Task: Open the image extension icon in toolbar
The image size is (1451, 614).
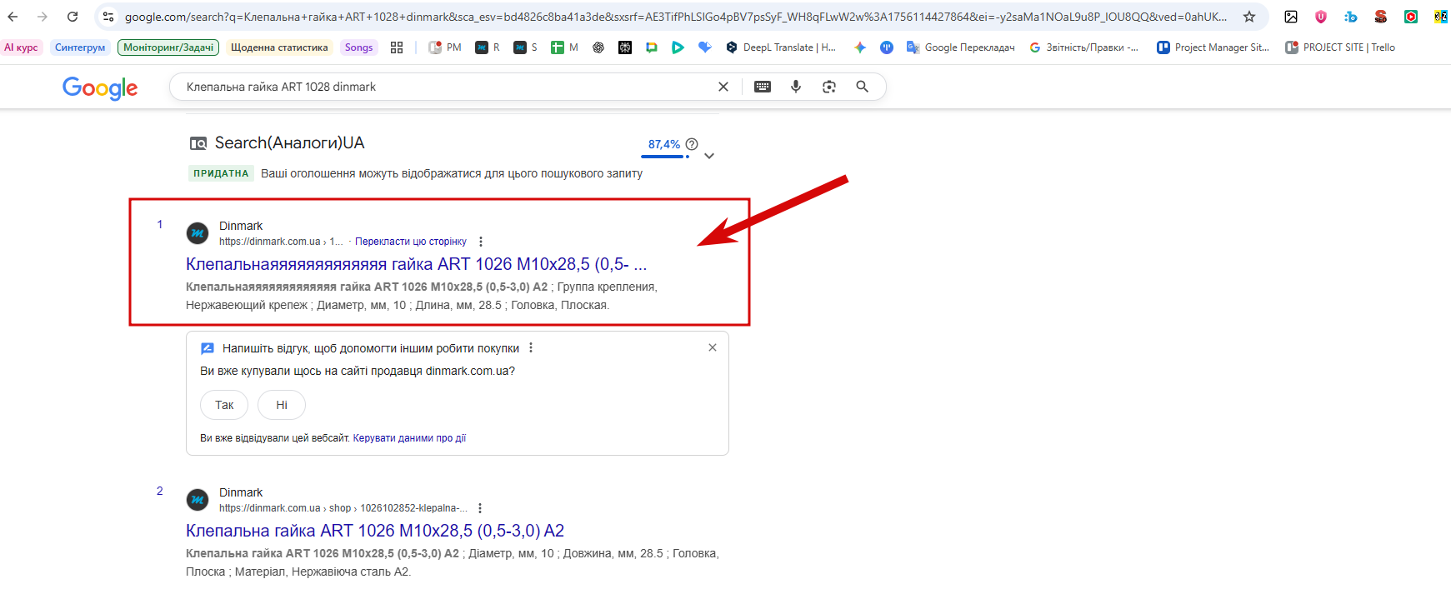Action: tap(1291, 17)
